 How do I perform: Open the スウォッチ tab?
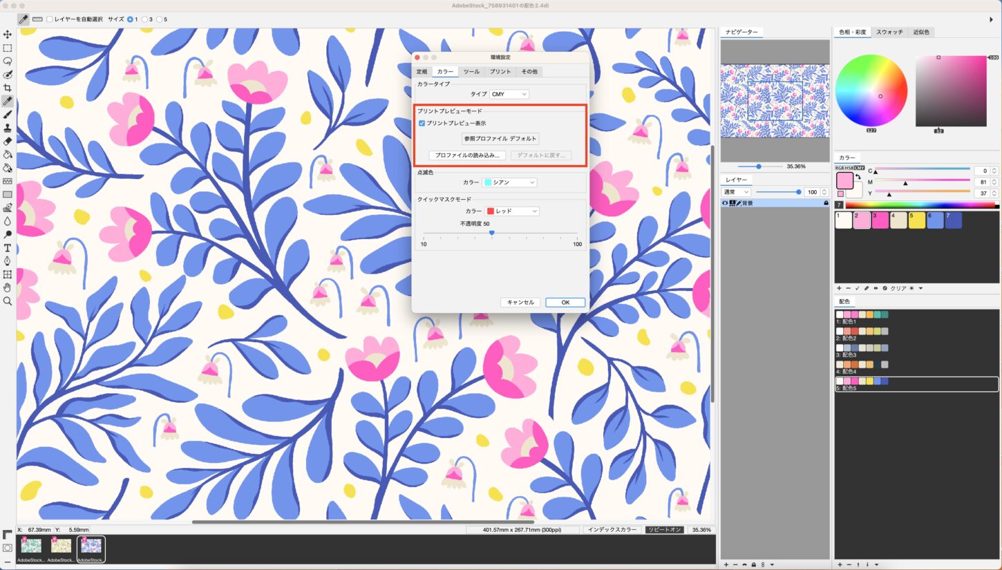pyautogui.click(x=889, y=32)
